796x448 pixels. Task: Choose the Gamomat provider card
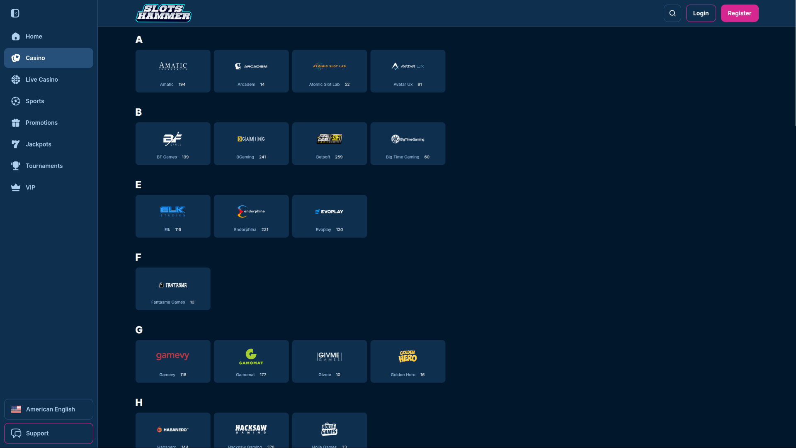(251, 361)
